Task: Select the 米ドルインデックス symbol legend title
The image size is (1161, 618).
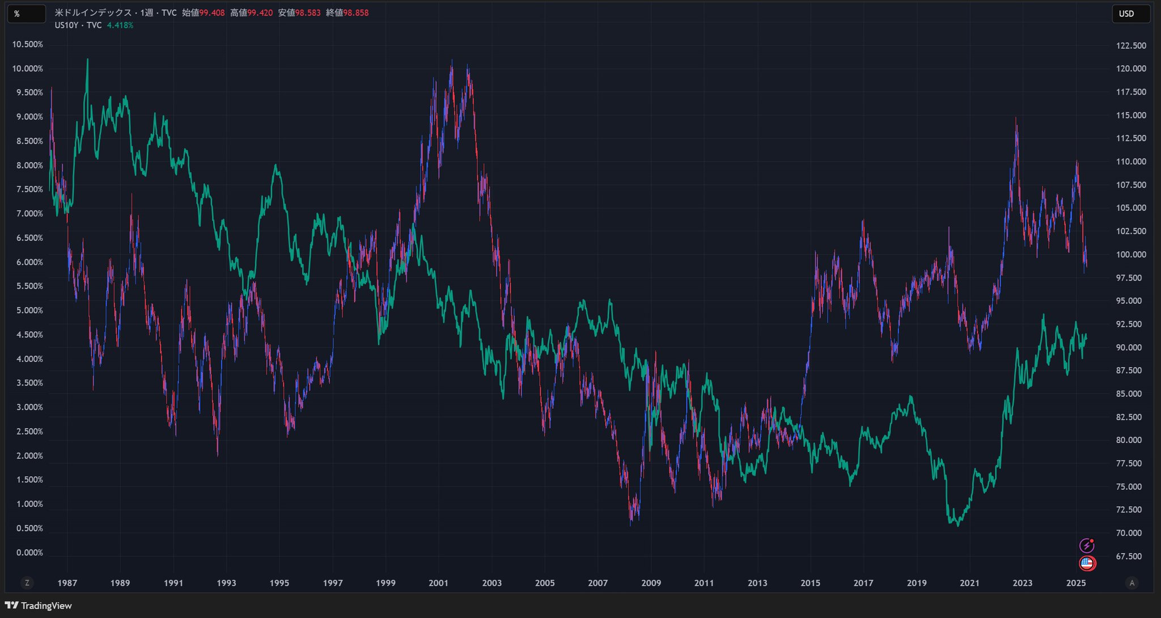Action: 93,12
